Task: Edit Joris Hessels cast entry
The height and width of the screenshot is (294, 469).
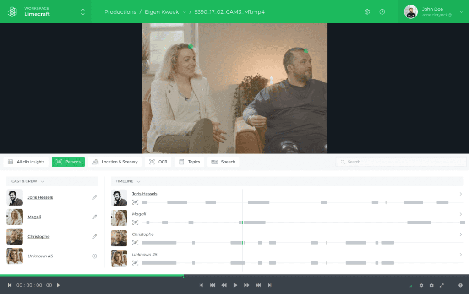Action: [x=94, y=197]
